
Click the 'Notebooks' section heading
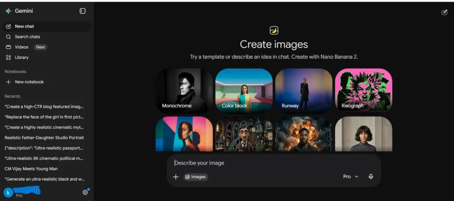(x=16, y=72)
